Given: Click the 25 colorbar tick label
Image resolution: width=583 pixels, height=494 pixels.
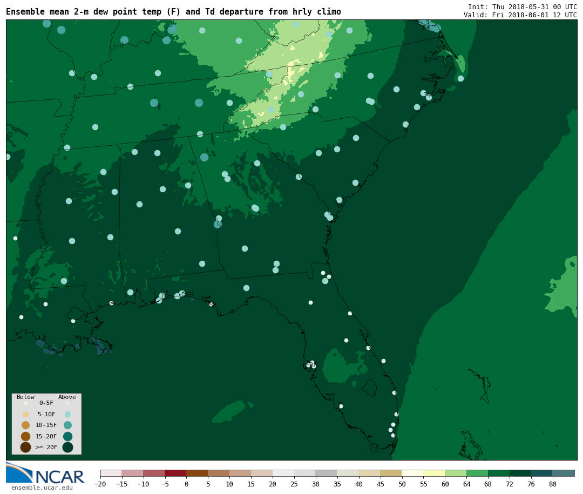Looking at the screenshot, I should (x=295, y=484).
